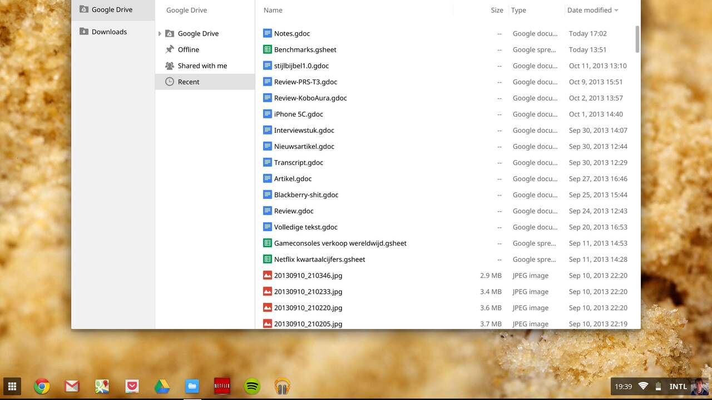Click the 20130910_210346.jpg image icon
Viewport: 712px width, 400px height.
(268, 275)
